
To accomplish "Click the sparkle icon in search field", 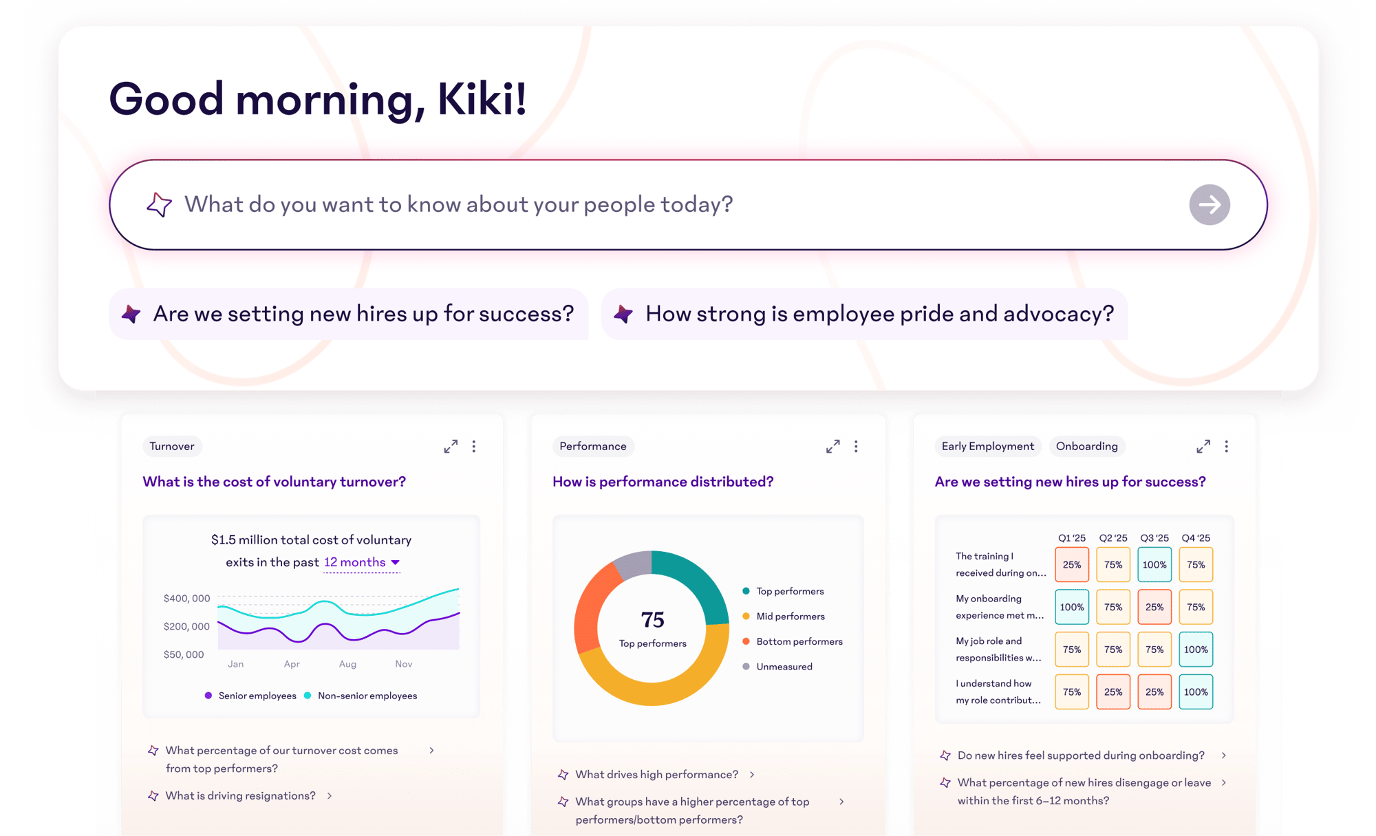I will [159, 204].
